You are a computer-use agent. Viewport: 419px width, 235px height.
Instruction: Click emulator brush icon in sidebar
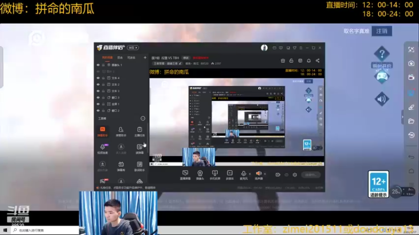click(x=411, y=108)
